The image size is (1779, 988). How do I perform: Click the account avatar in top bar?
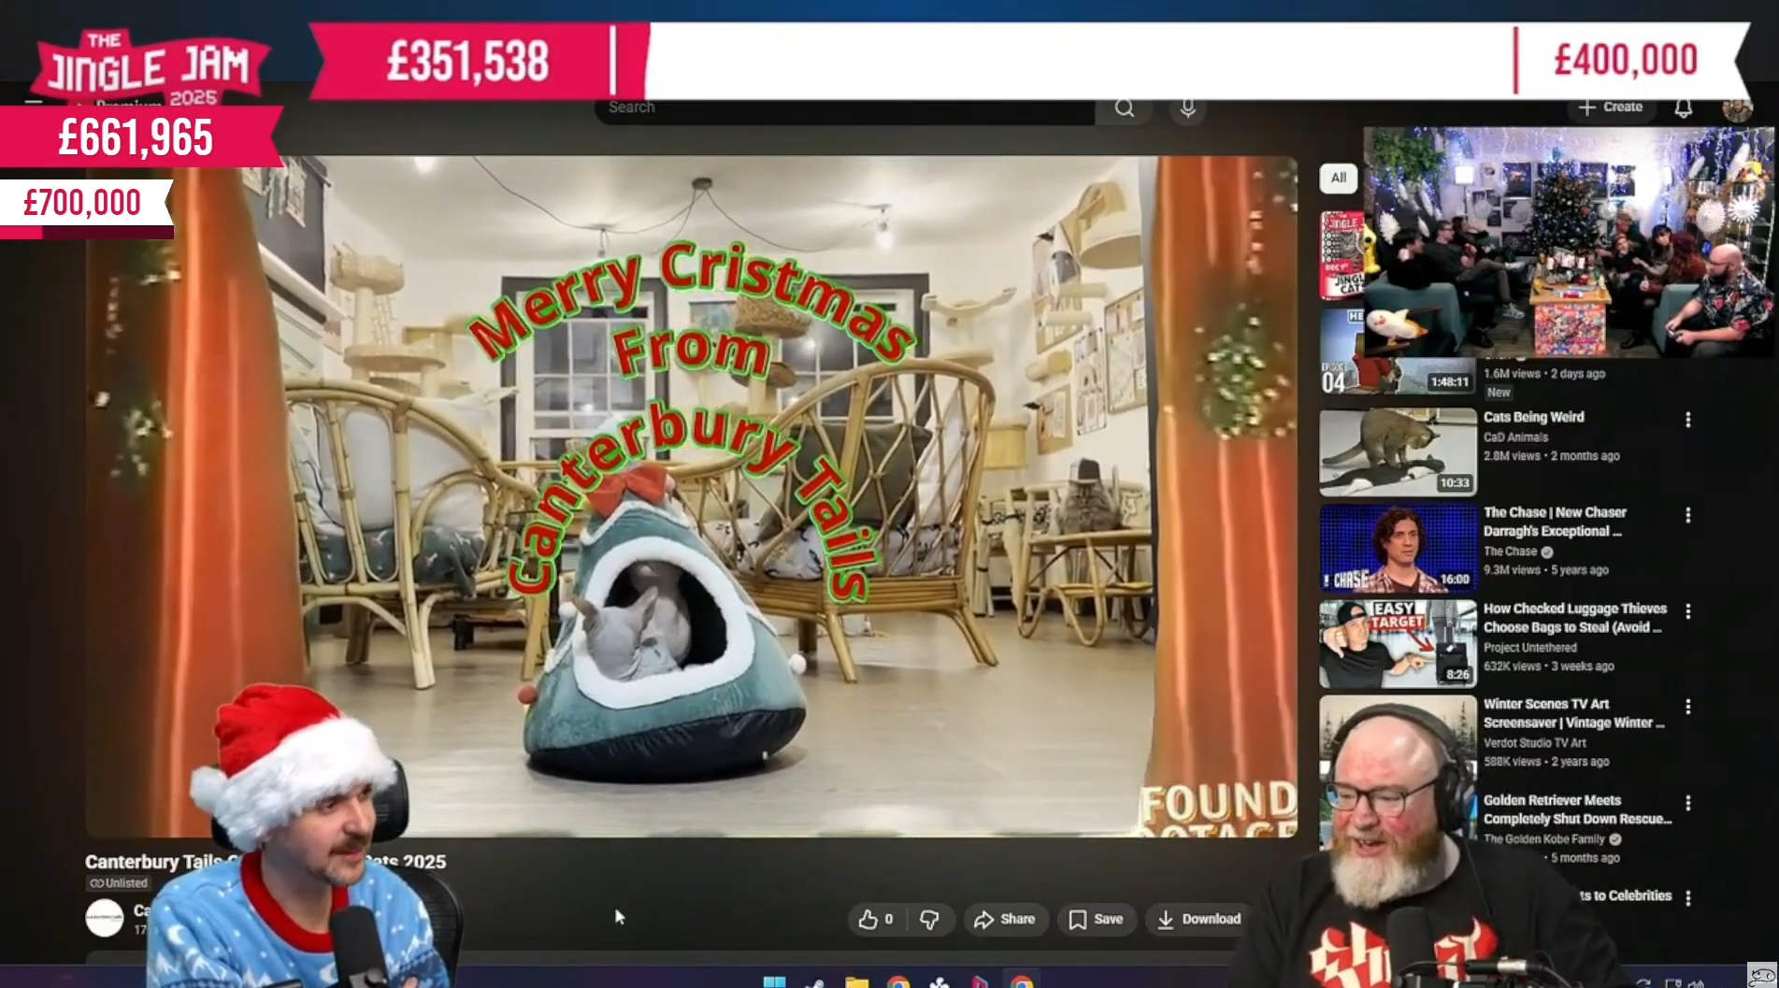(1736, 109)
